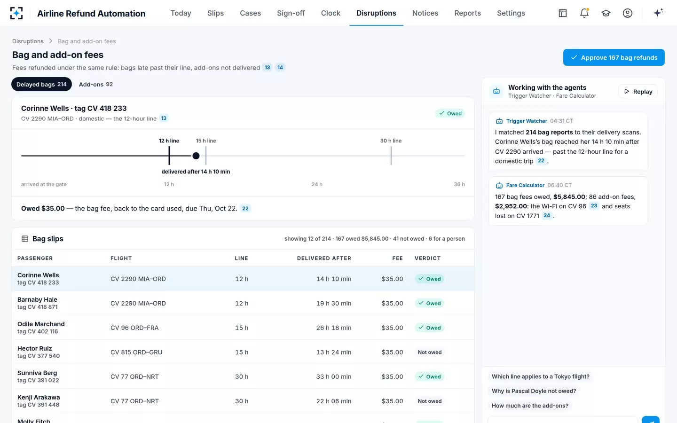Open the Settings tab
Image resolution: width=677 pixels, height=423 pixels.
tap(511, 13)
